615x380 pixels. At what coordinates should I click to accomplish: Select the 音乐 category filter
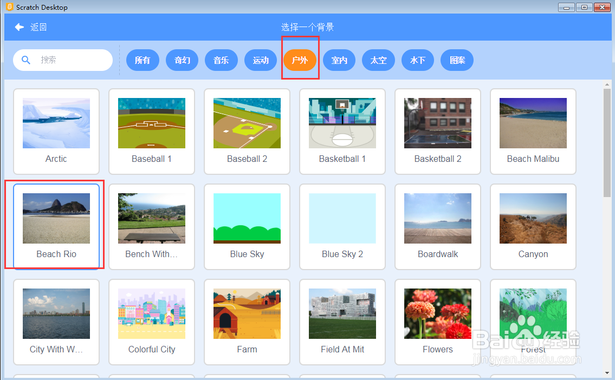point(221,60)
